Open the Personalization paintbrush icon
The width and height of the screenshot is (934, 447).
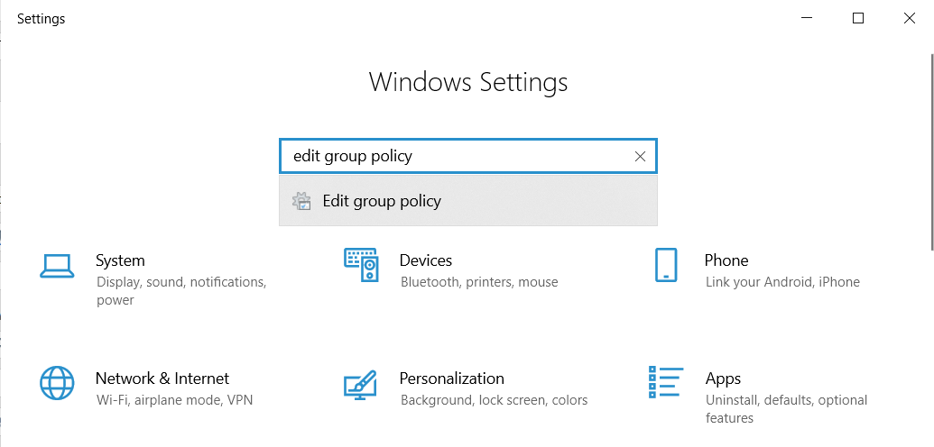(360, 385)
